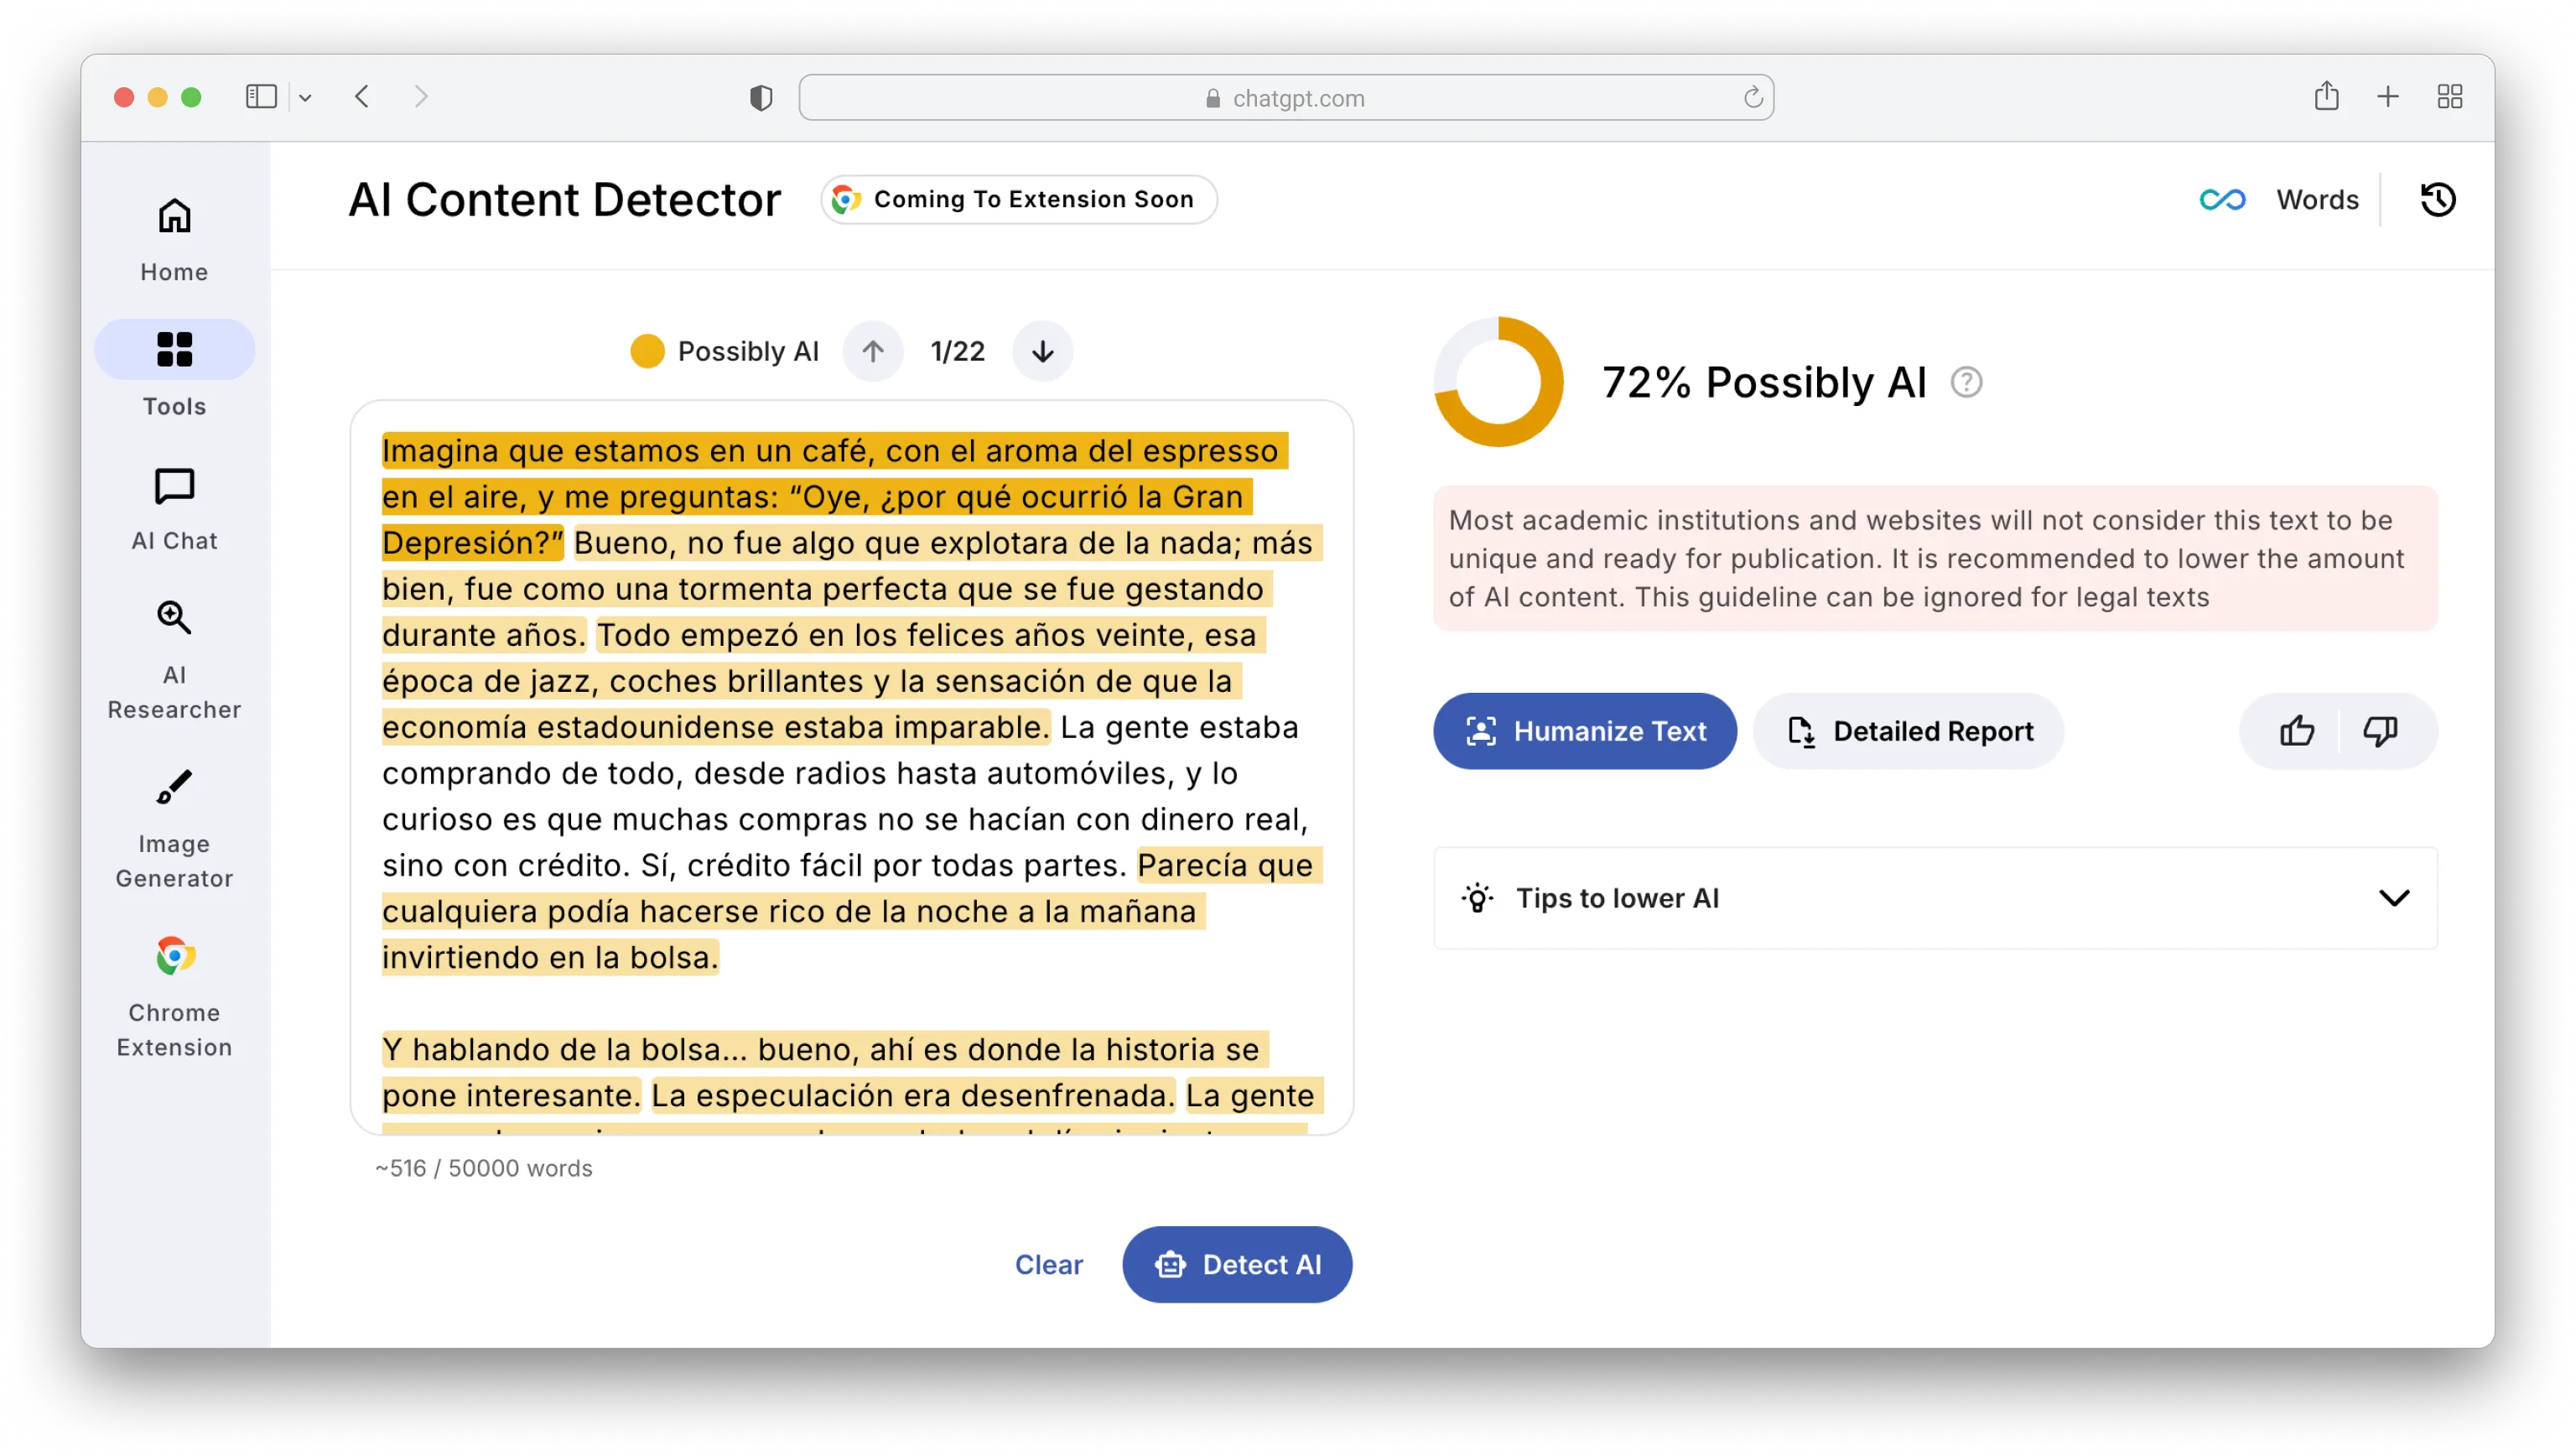Click the thumbs up feedback icon
The width and height of the screenshot is (2576, 1456).
click(2296, 731)
